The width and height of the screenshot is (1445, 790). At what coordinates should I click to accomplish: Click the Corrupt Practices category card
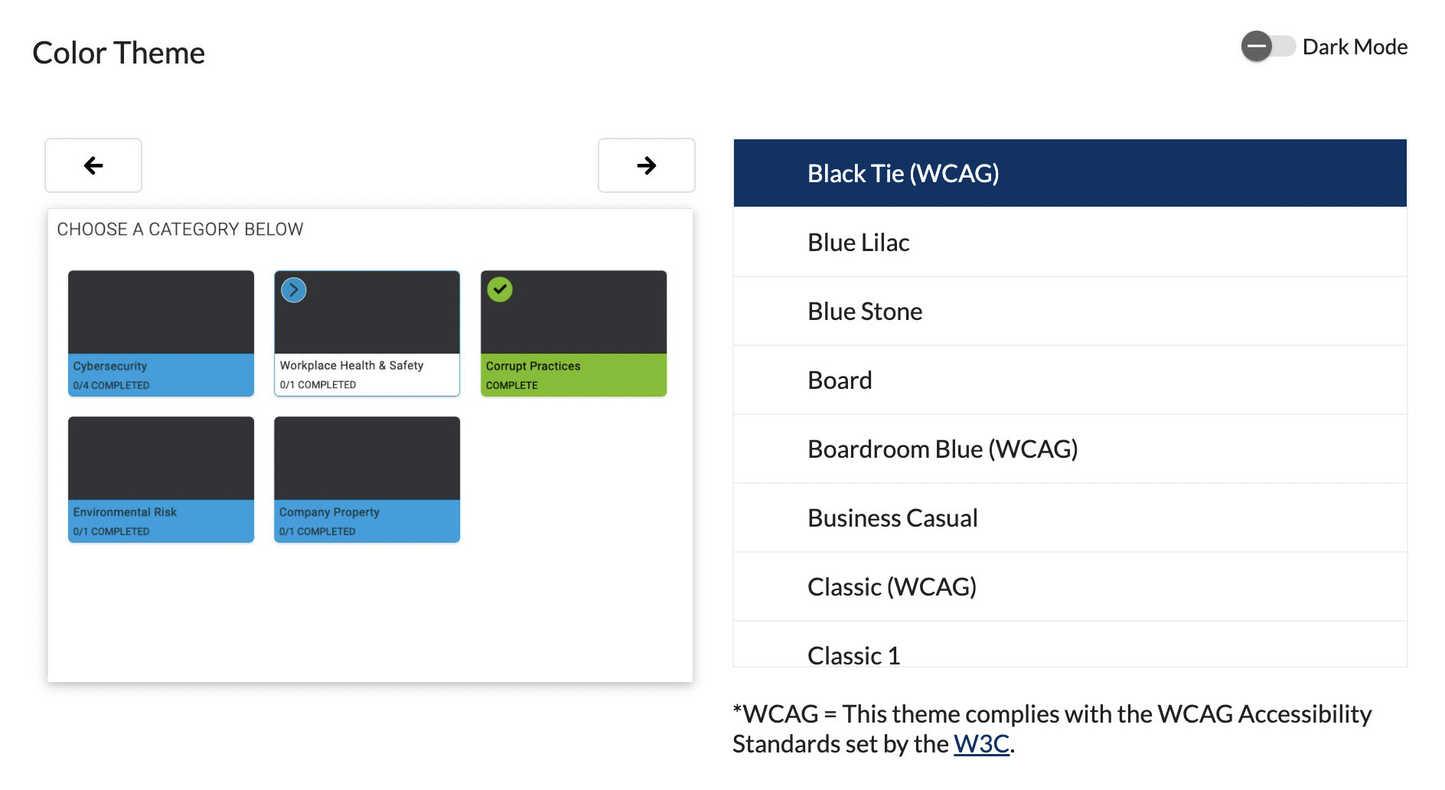pyautogui.click(x=573, y=333)
